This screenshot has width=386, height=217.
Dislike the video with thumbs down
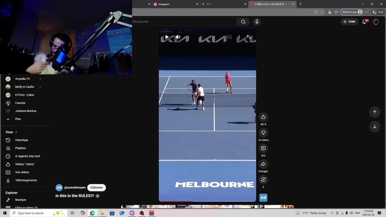263,133
